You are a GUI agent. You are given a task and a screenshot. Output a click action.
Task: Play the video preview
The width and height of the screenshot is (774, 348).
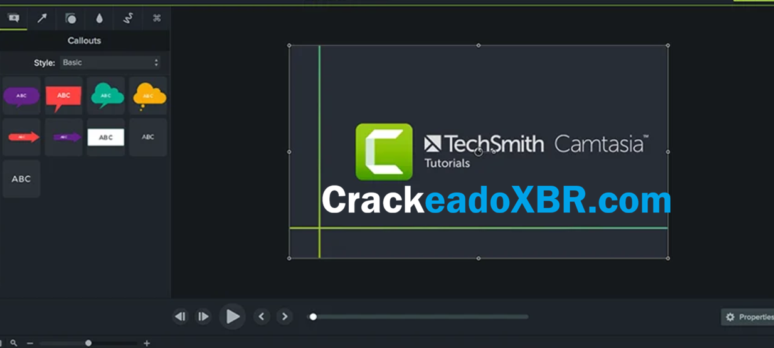(232, 317)
